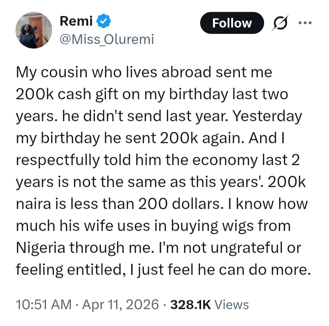329x326 pixels.
Task: Click the Grok slashed-circle icon
Action: 279,23
